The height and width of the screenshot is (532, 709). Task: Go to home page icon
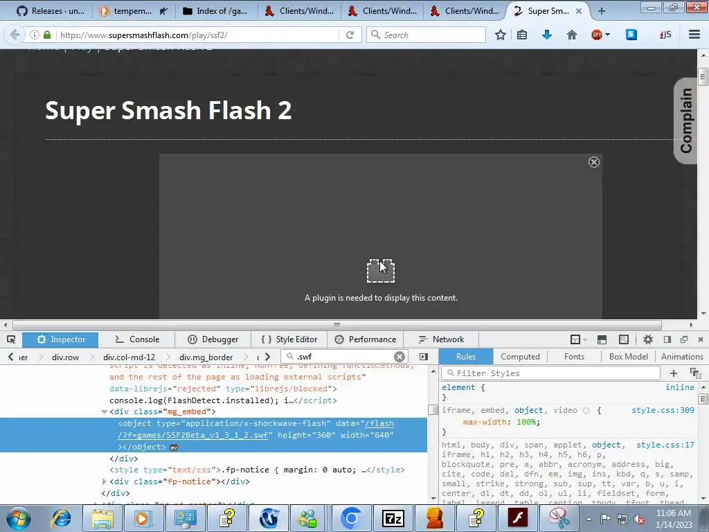(571, 35)
